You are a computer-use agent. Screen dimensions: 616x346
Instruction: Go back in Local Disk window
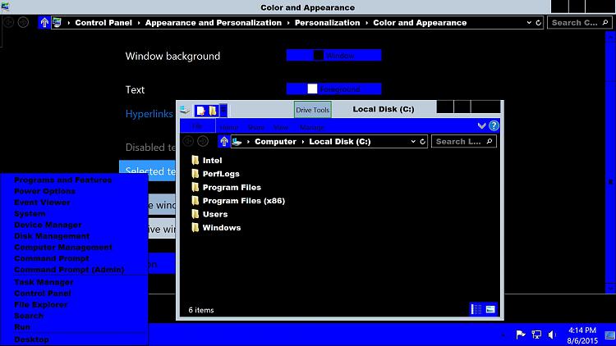pyautogui.click(x=188, y=141)
